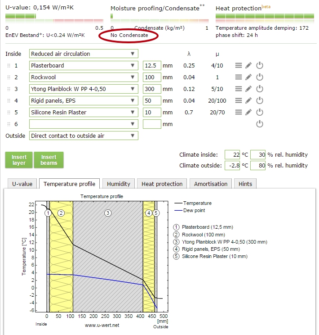This screenshot has width=319, height=335.
Task: Click the Insert layer button
Action: click(19, 160)
